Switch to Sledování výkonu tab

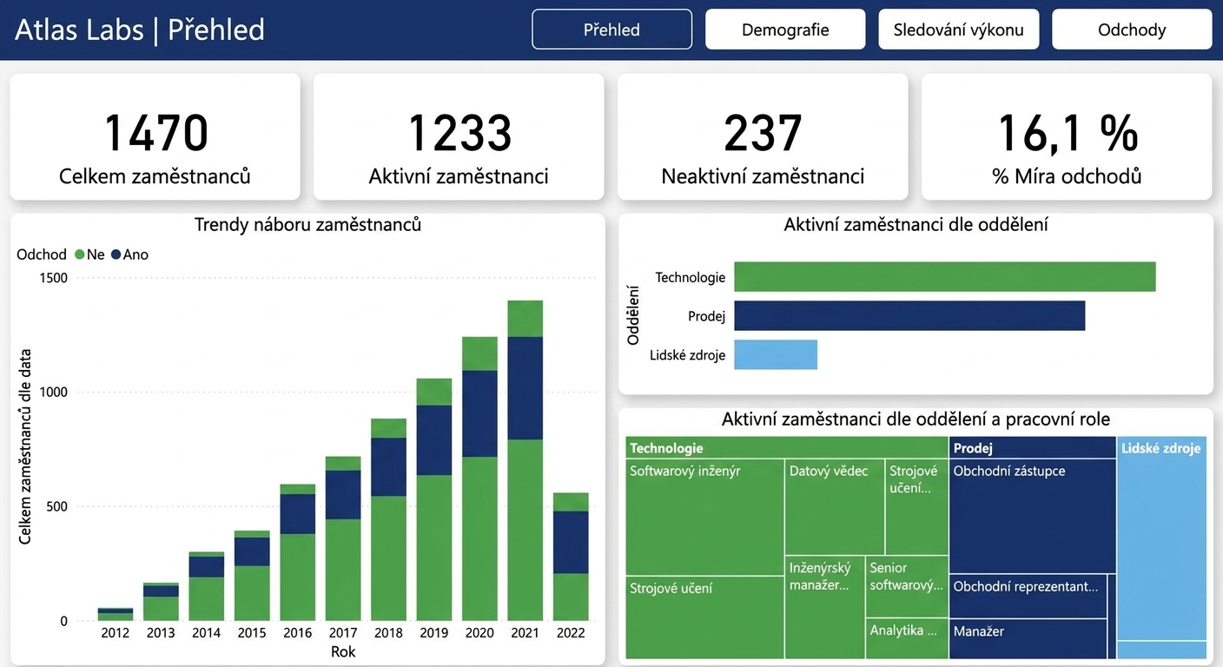pos(958,30)
